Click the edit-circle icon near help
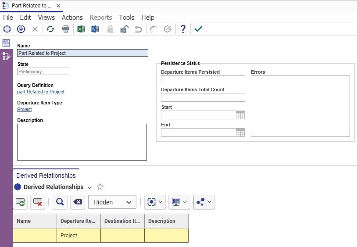This screenshot has height=247, width=357. (168, 29)
